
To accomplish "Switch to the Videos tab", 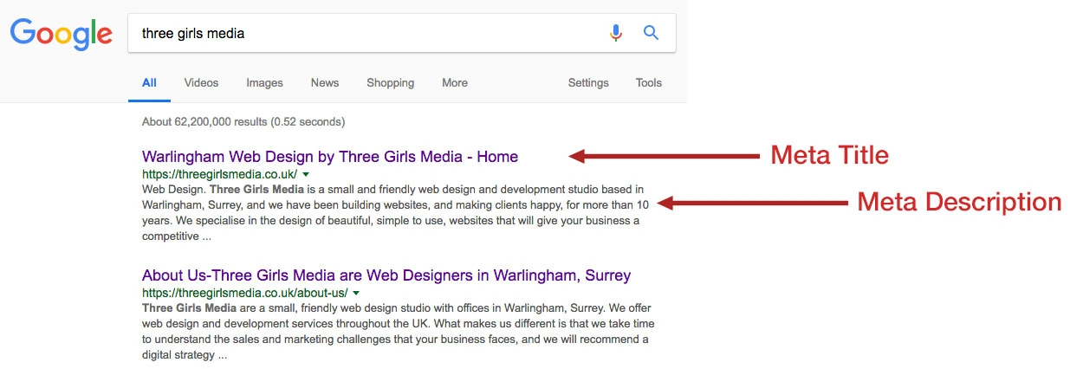I will tap(201, 83).
